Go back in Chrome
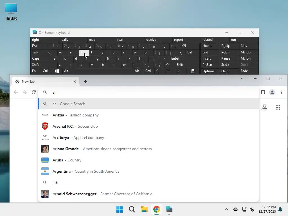Image resolution: width=288 pixels, height=216 pixels. click(16, 92)
